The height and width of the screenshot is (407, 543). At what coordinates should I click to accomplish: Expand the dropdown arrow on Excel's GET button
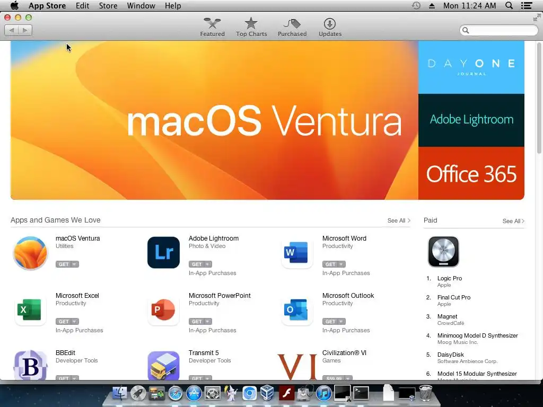(x=74, y=322)
